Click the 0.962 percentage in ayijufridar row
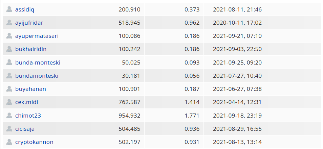Image resolution: width=323 pixels, height=149 pixels. pyautogui.click(x=192, y=23)
